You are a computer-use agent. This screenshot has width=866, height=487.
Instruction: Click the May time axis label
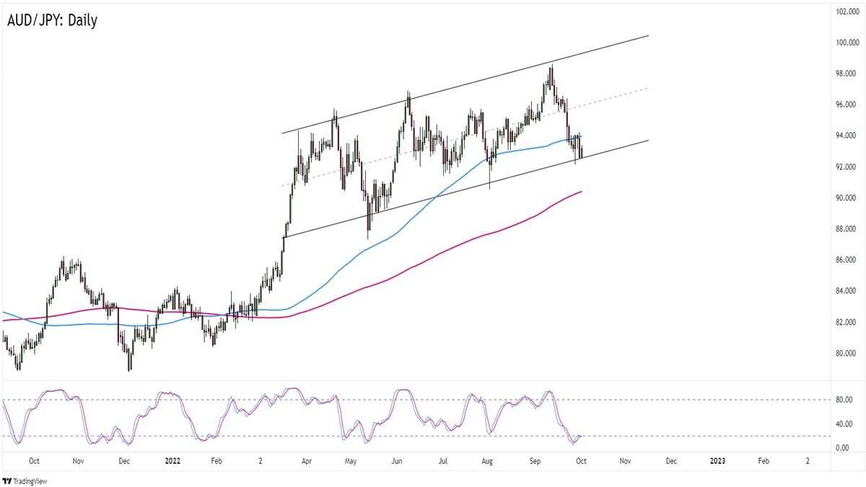(x=350, y=461)
